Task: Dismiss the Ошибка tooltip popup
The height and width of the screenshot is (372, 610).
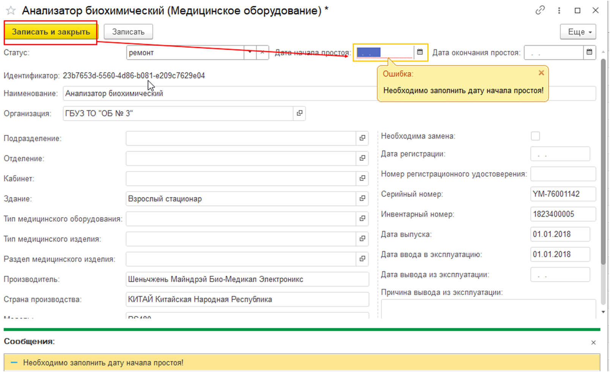Action: click(541, 73)
